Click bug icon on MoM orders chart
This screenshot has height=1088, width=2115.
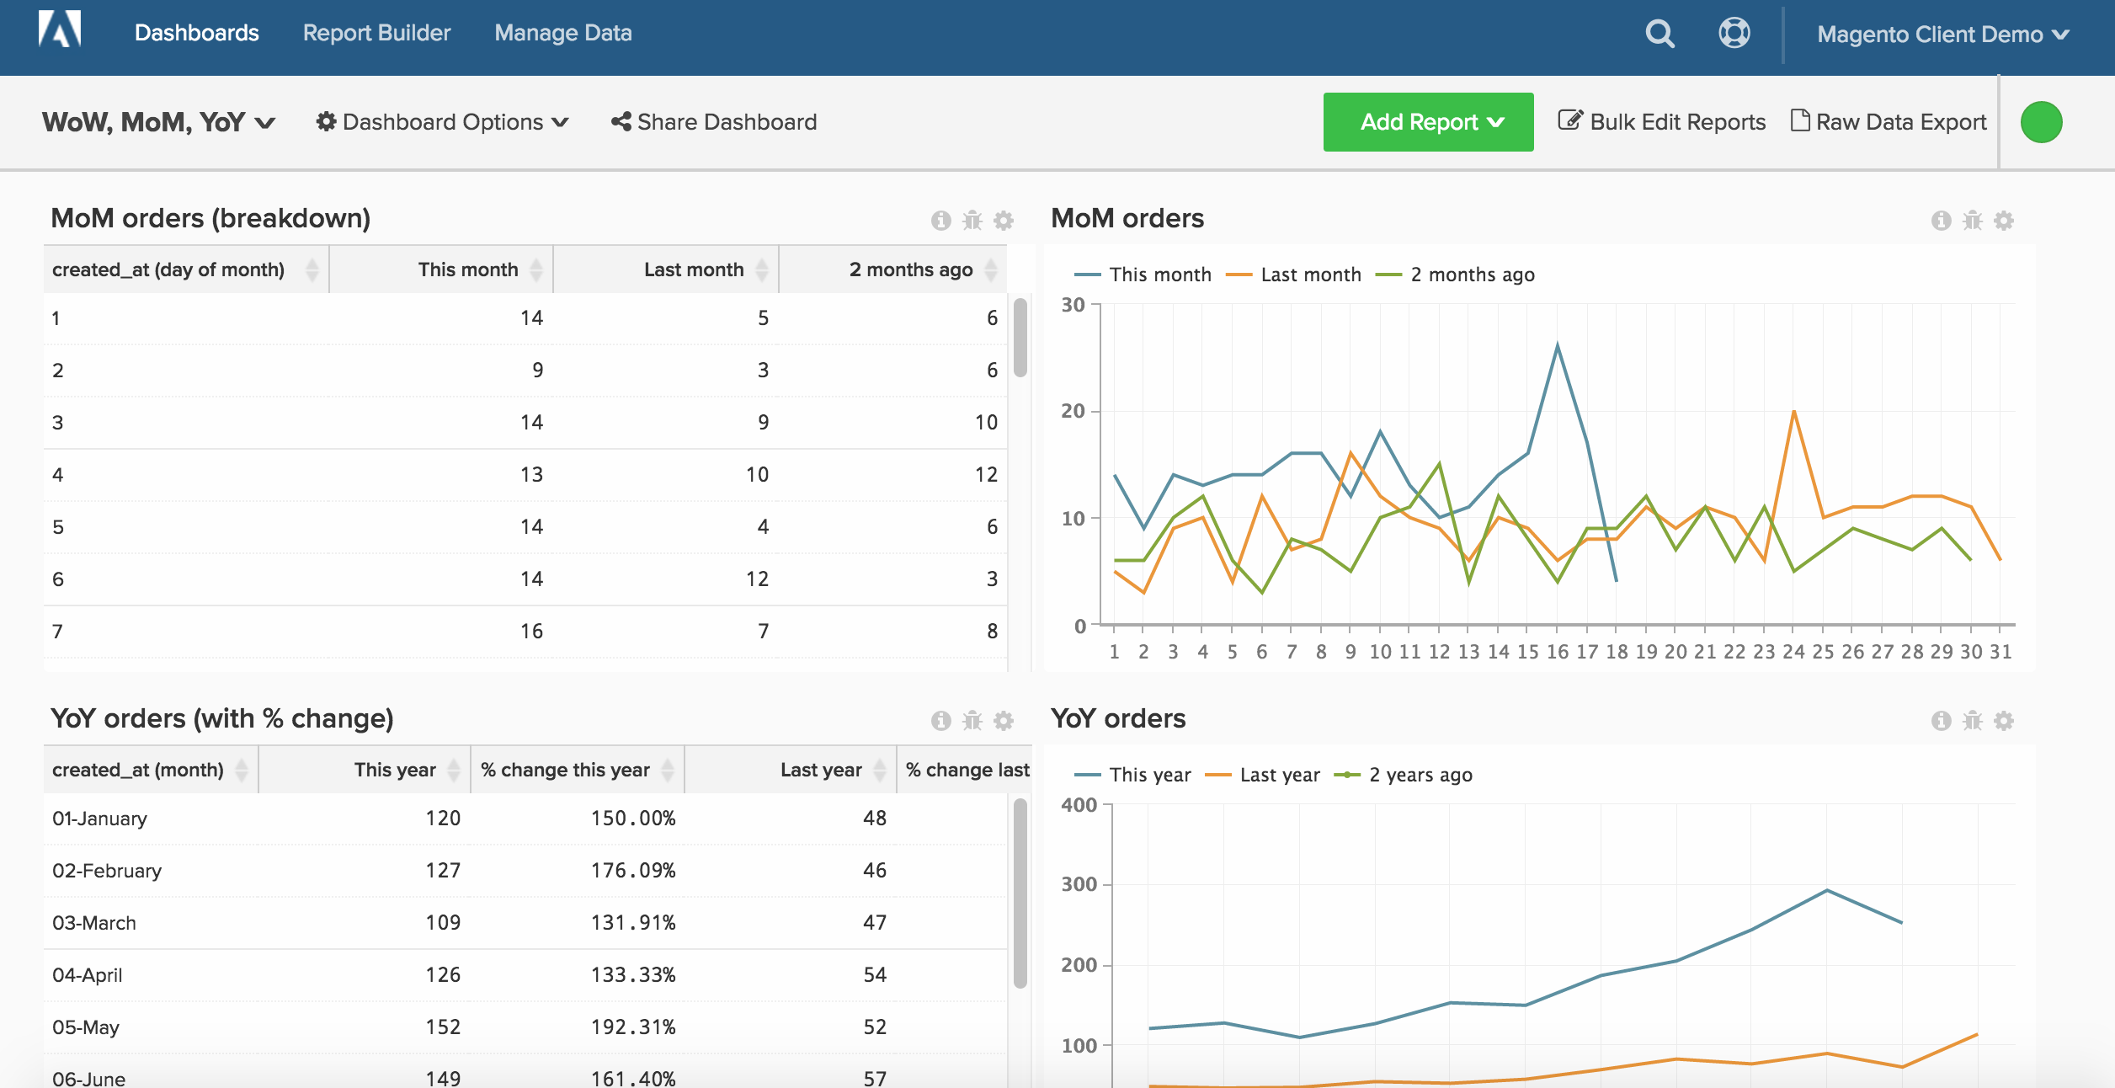pos(1973,221)
